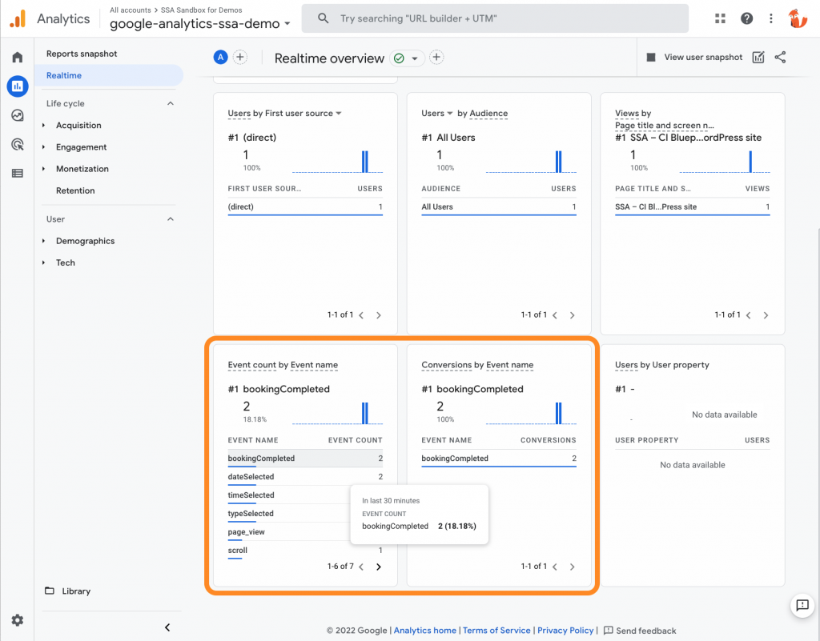This screenshot has height=641, width=820.
Task: Open the Admin gear icon
Action: [18, 620]
